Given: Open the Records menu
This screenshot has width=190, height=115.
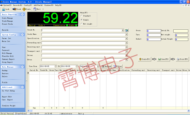Looking at the screenshot, I should [x=18, y=5].
